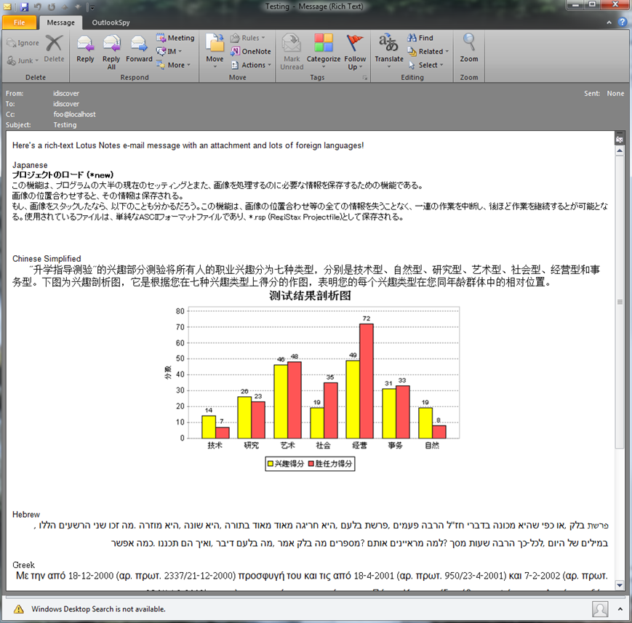Open Outlook Help question mark
This screenshot has width=632, height=623.
click(x=623, y=23)
